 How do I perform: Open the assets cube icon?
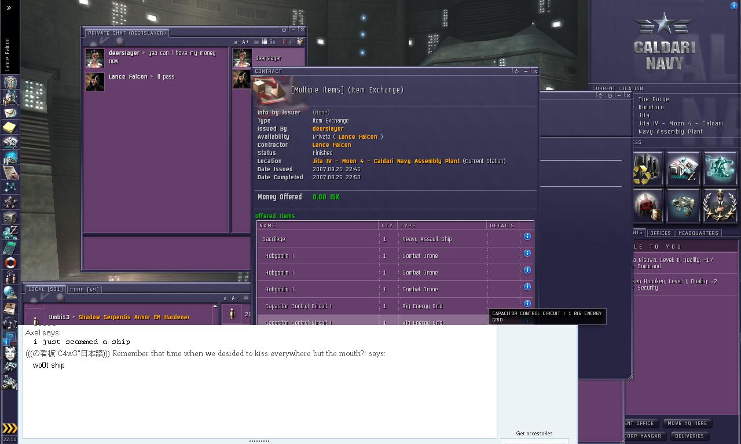pos(10,217)
